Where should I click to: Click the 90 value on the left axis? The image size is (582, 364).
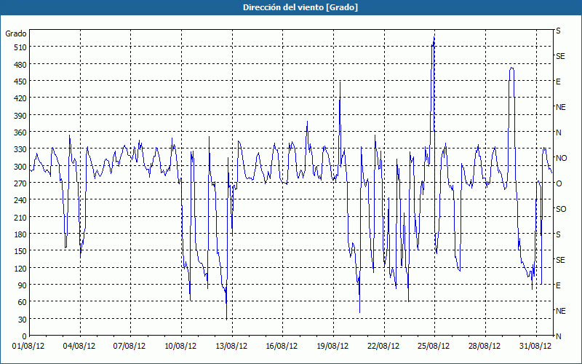(x=22, y=285)
